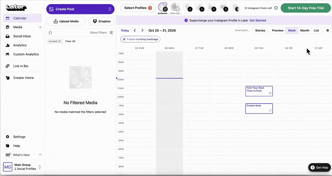Click the Get Help button
The width and height of the screenshot is (332, 176).
pos(320,168)
